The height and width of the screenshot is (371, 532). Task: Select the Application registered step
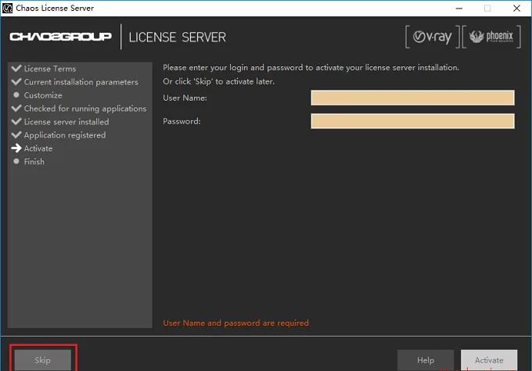click(65, 135)
